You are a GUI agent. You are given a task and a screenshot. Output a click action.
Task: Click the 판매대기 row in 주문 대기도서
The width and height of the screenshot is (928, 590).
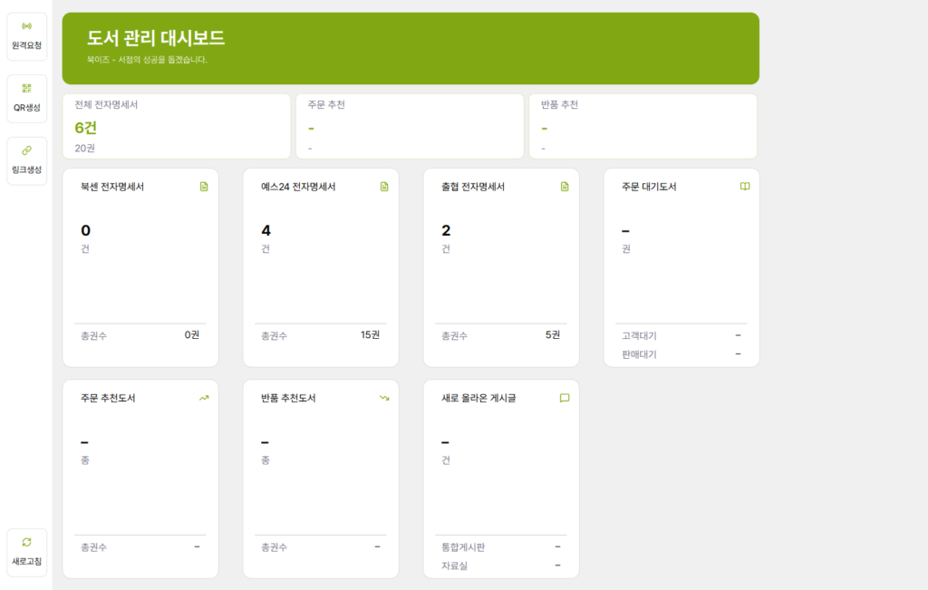[x=681, y=354]
